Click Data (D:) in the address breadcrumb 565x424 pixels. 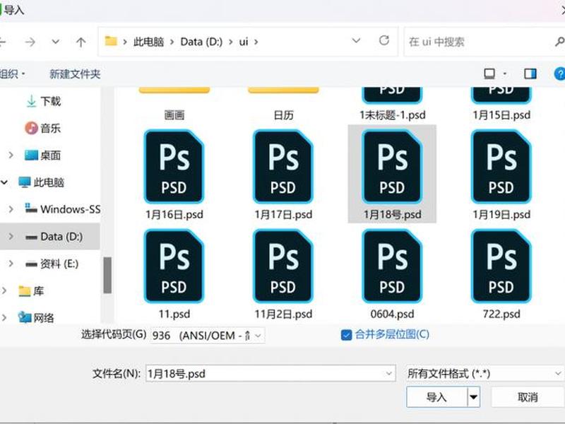coord(201,42)
